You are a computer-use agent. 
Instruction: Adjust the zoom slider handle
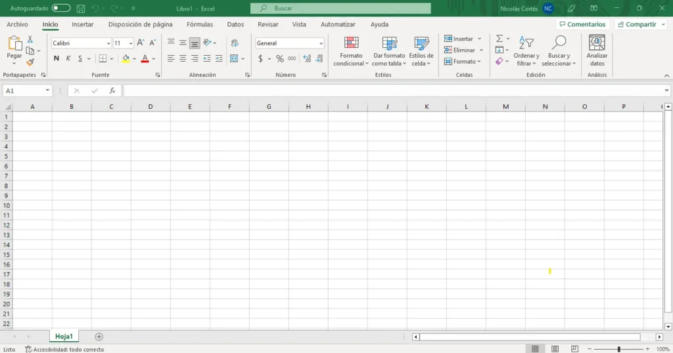pos(618,349)
